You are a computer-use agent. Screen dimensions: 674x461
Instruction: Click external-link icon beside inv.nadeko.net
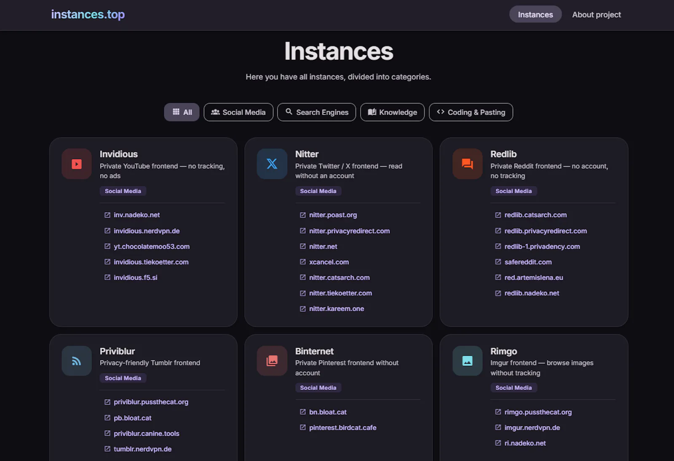coord(107,215)
